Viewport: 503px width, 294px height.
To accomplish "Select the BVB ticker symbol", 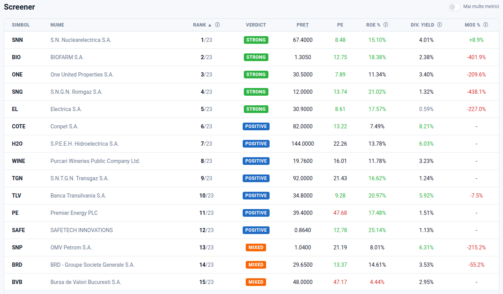I will click(x=17, y=282).
